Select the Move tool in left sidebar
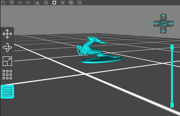This screenshot has height=116, width=180. 7,34
